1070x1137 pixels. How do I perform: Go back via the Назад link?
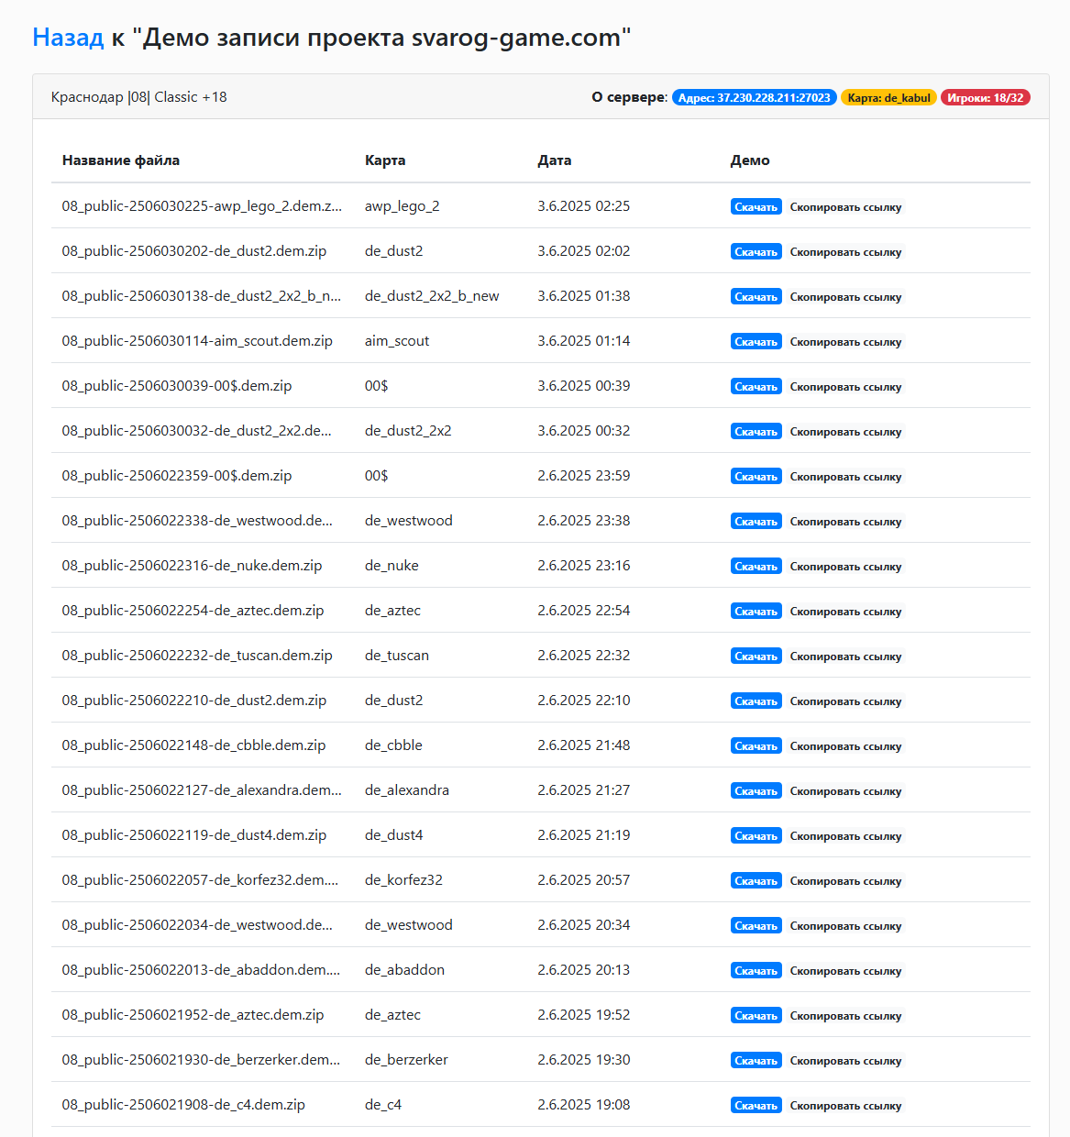click(68, 38)
